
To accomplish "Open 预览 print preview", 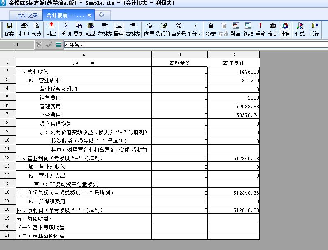I will coord(37,29).
